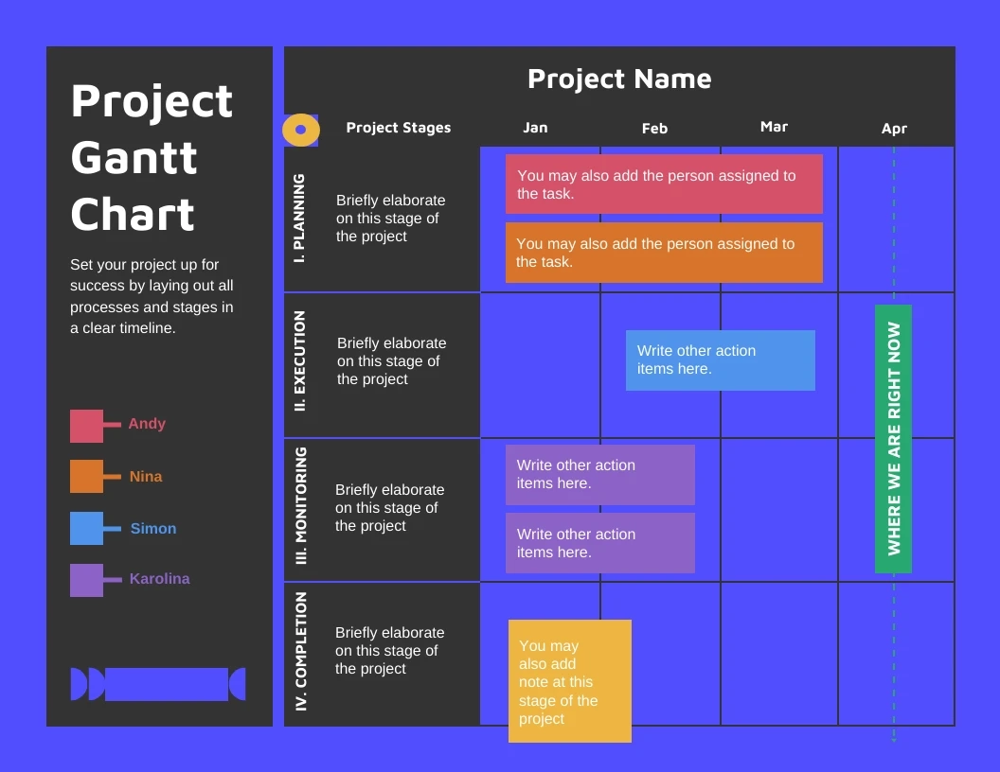Viewport: 1000px width, 772px height.
Task: Click the Andy legend name label
Action: pyautogui.click(x=147, y=423)
